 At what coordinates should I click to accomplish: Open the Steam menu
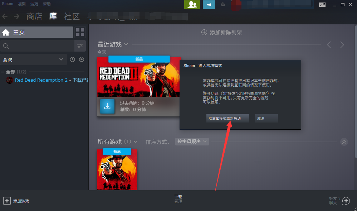(x=8, y=4)
